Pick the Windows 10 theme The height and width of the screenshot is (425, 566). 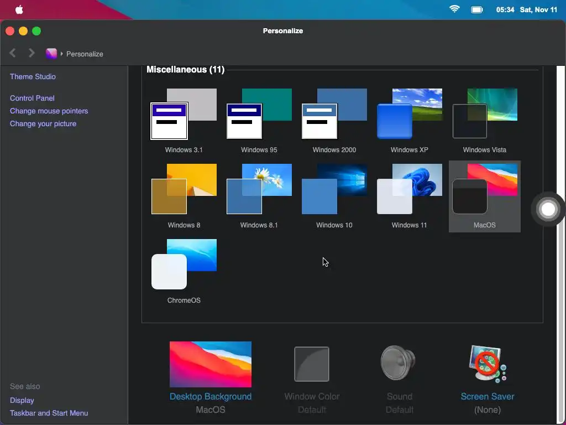point(334,196)
